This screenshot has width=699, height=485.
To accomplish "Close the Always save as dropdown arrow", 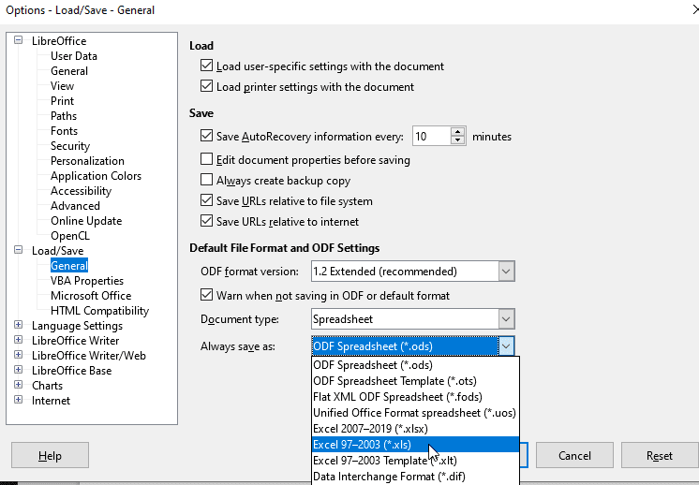I will point(506,346).
